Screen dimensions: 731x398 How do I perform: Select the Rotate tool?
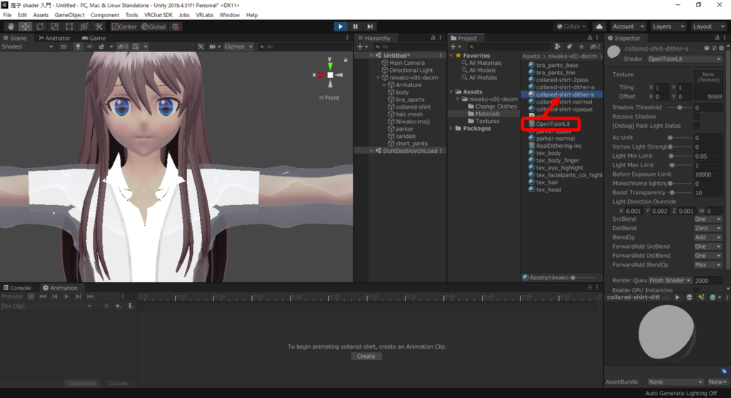tap(39, 26)
